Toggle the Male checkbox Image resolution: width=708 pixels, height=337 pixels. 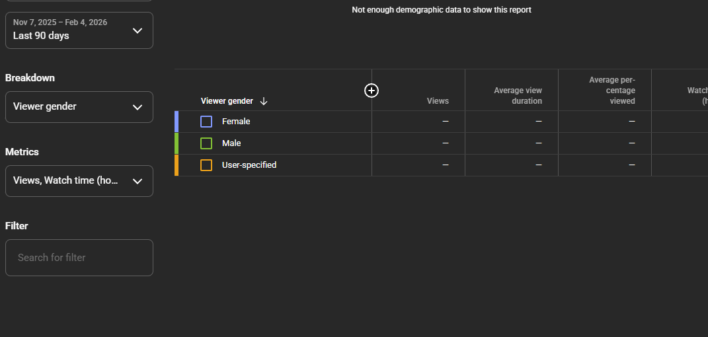pyautogui.click(x=206, y=143)
